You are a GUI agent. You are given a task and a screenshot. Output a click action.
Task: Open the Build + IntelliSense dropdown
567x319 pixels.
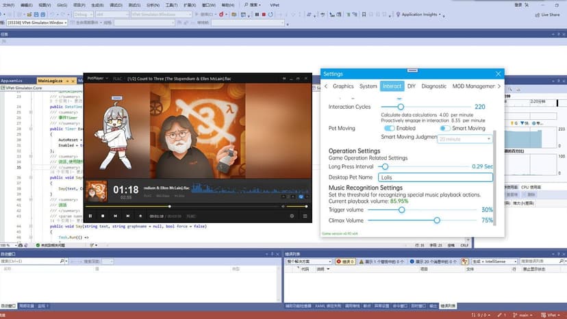[x=494, y=261]
